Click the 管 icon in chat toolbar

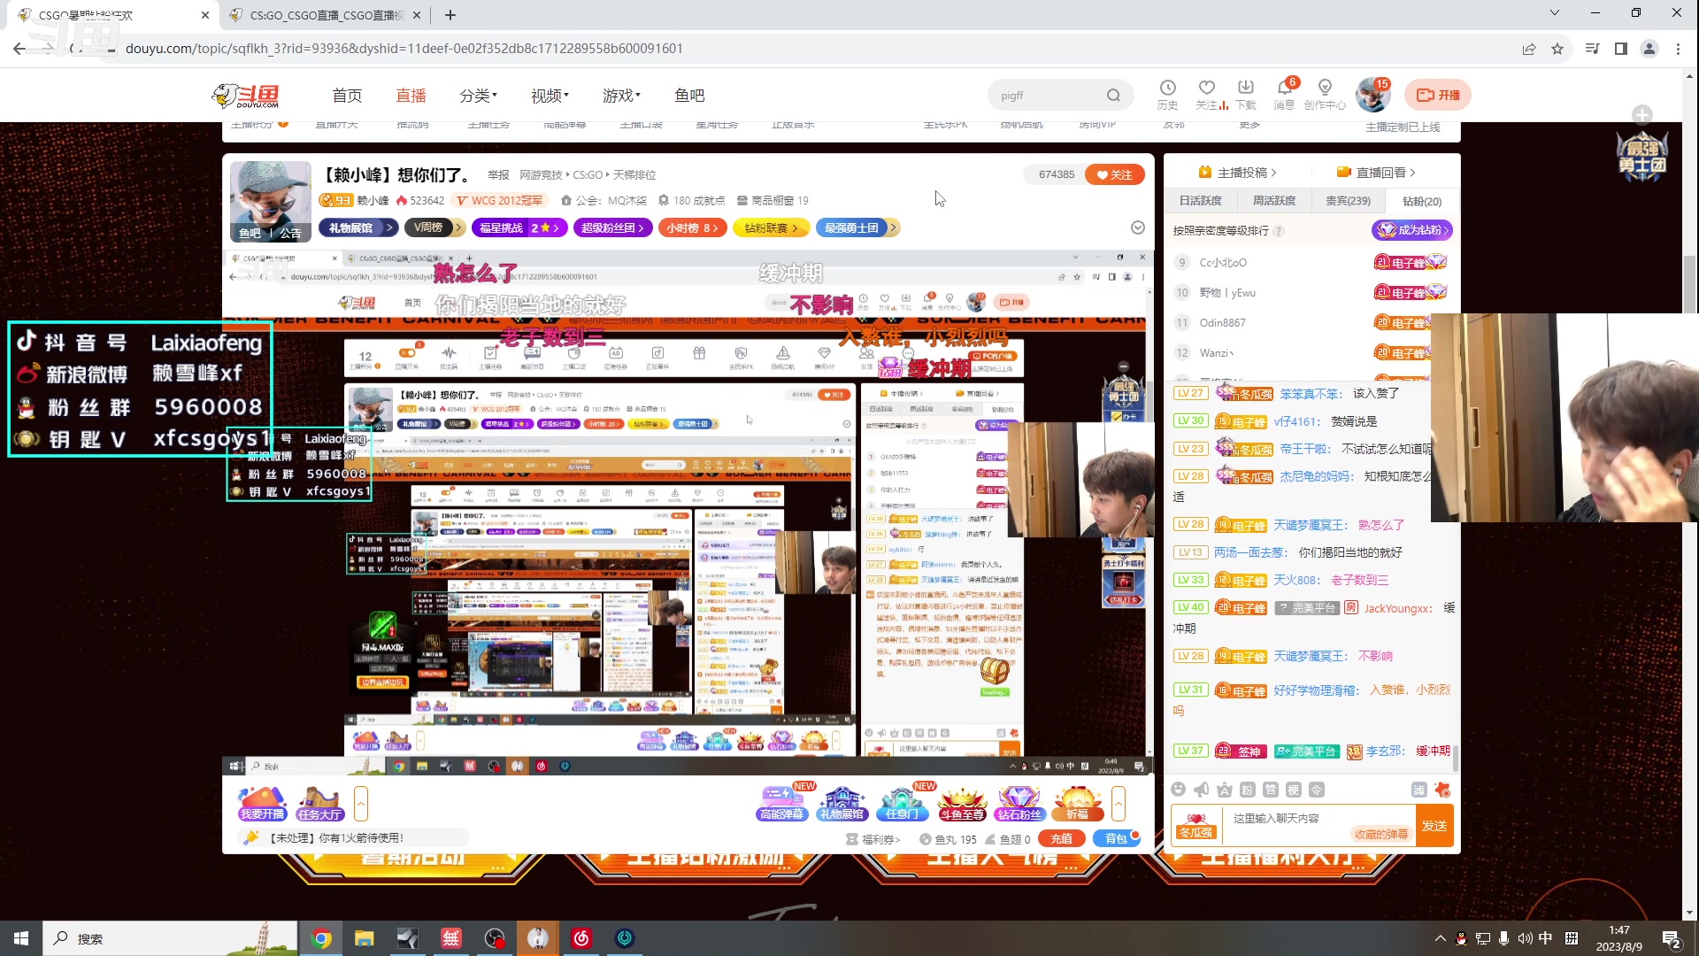point(1270,790)
